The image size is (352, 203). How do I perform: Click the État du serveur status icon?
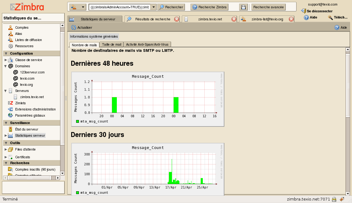pyautogui.click(x=10, y=129)
